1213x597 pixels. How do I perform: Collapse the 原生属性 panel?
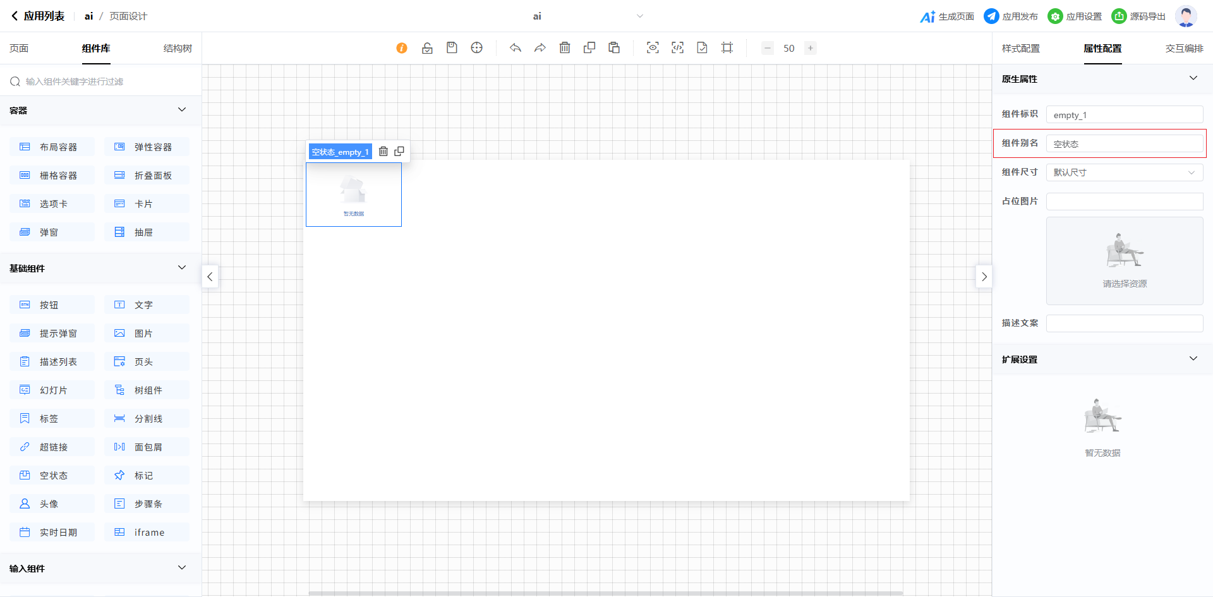[x=1193, y=78]
